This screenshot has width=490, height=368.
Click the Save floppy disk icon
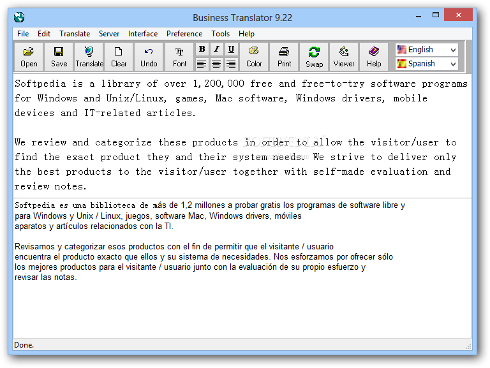tap(59, 57)
